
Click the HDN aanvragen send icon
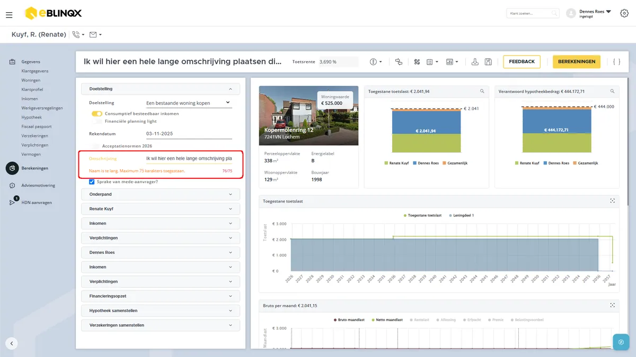12,203
